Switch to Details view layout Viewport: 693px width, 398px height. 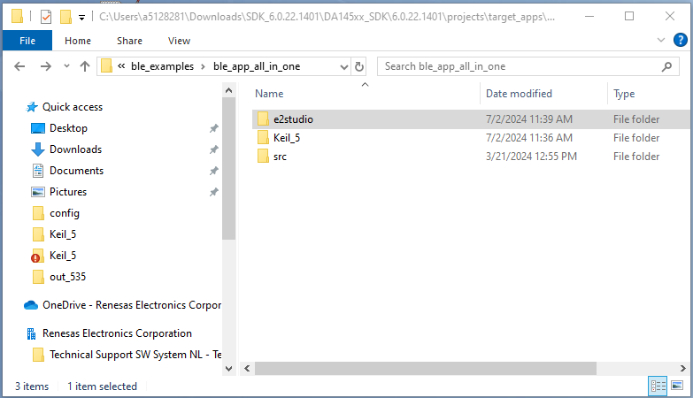click(658, 387)
